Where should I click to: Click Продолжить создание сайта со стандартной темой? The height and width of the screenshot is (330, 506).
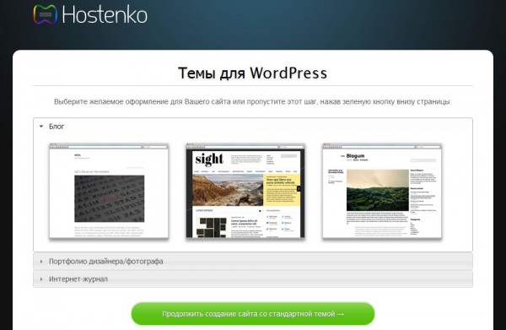coord(253,313)
